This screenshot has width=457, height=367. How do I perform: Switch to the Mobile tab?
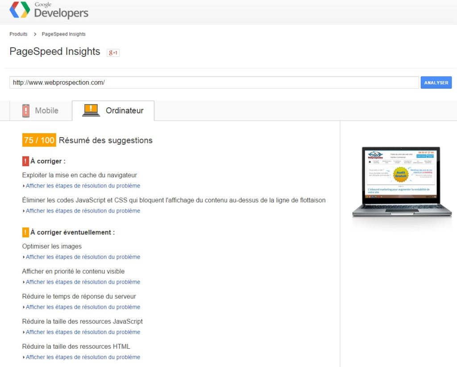point(41,110)
